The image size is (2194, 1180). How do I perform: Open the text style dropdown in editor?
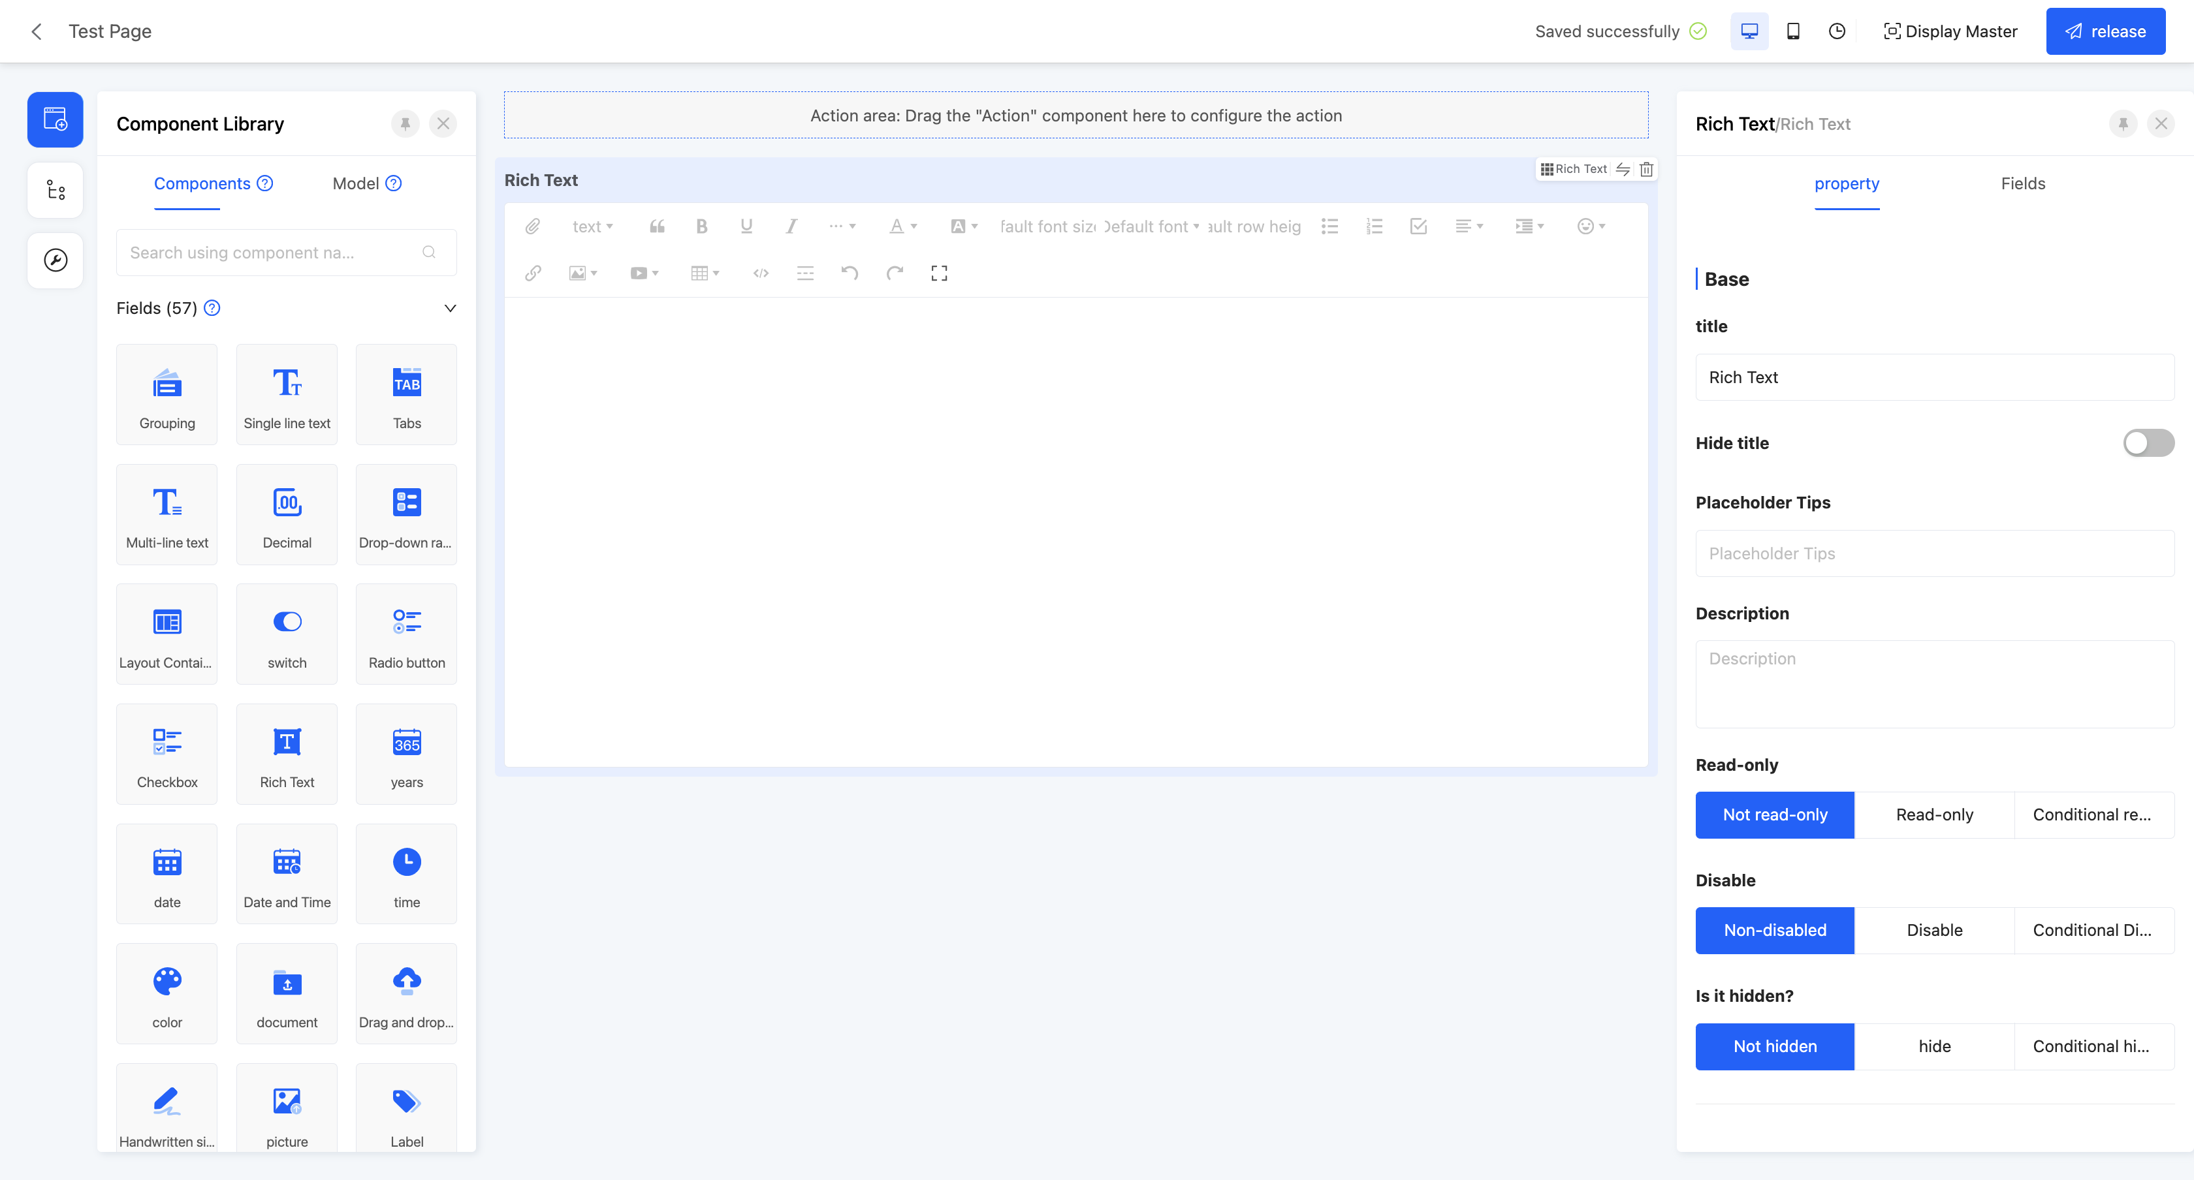point(592,226)
